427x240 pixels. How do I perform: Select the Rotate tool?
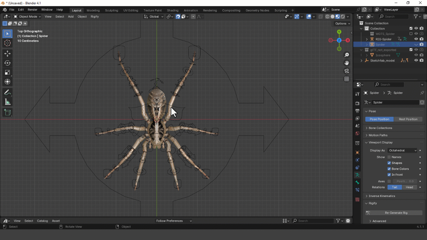7,63
